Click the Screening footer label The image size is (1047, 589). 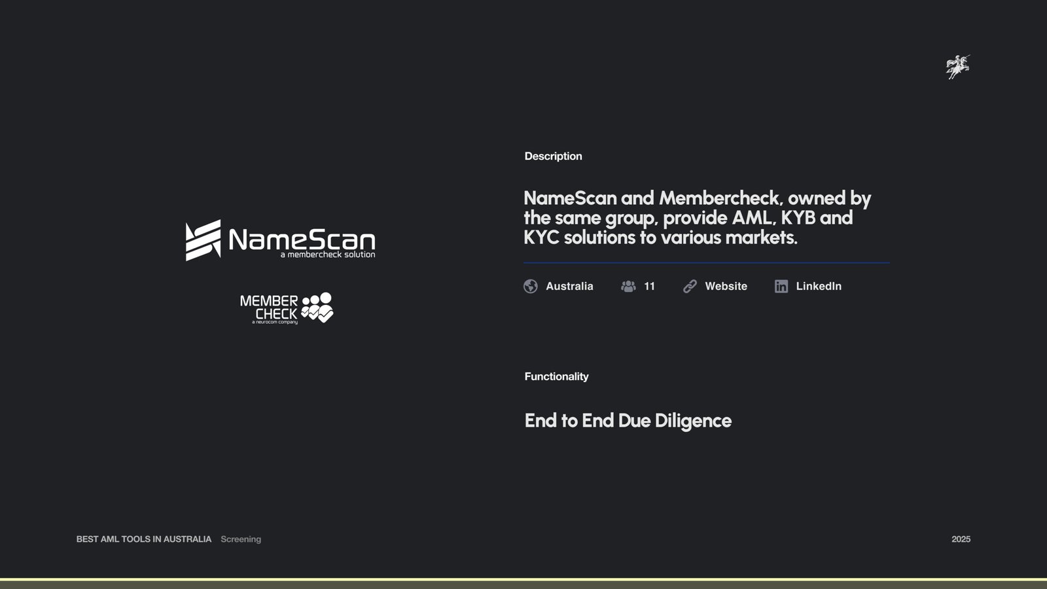click(241, 539)
